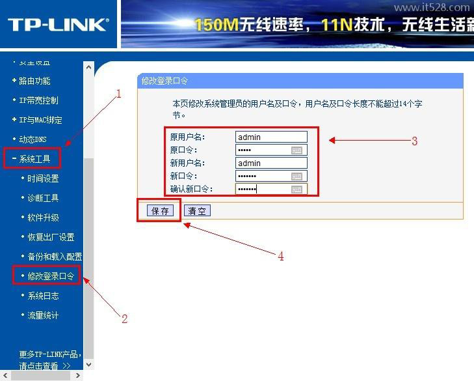Open virtual keyboard for 原口令 field
The height and width of the screenshot is (381, 474).
(x=296, y=150)
